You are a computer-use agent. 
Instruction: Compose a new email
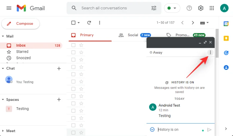pos(21,23)
